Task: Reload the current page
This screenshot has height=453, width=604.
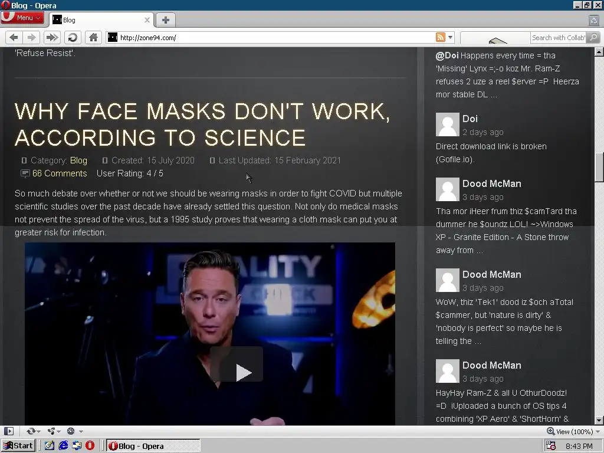Action: point(73,37)
